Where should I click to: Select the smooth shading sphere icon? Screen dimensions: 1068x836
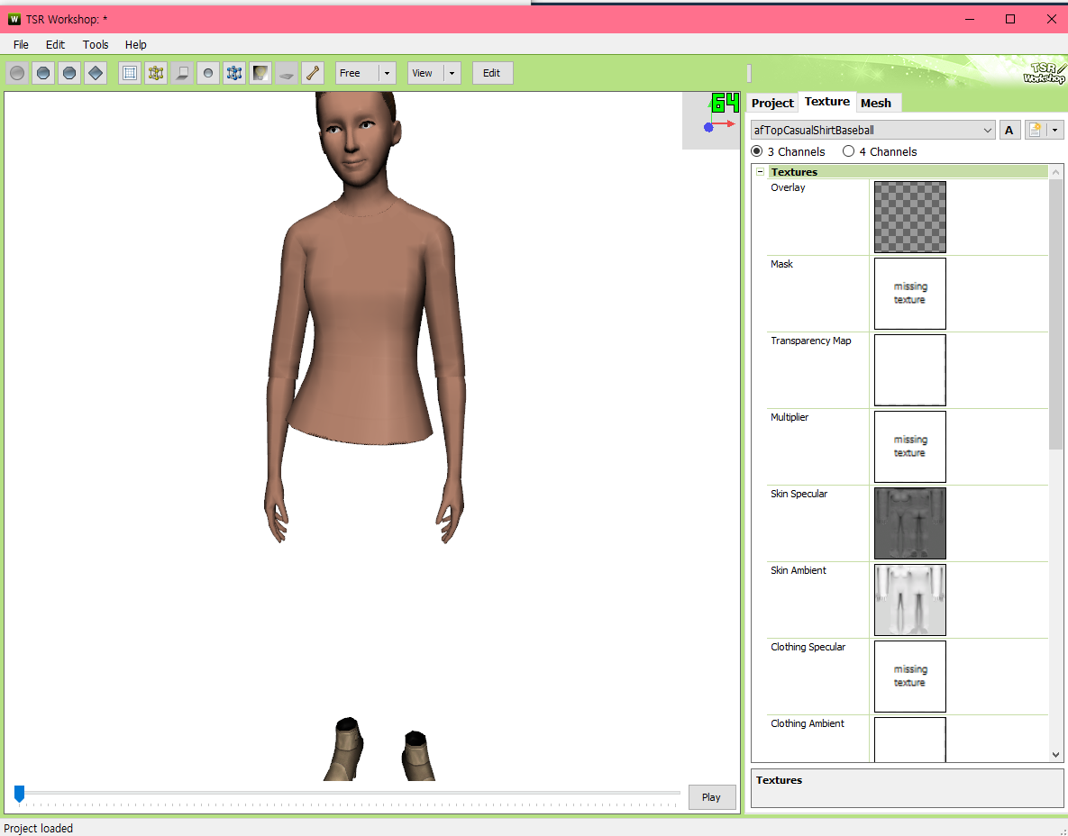[x=16, y=73]
